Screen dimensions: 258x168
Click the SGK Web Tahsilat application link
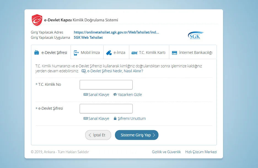pos(88,37)
